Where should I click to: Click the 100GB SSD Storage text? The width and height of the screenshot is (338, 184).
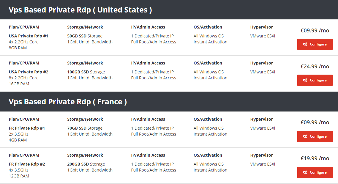(x=86, y=72)
